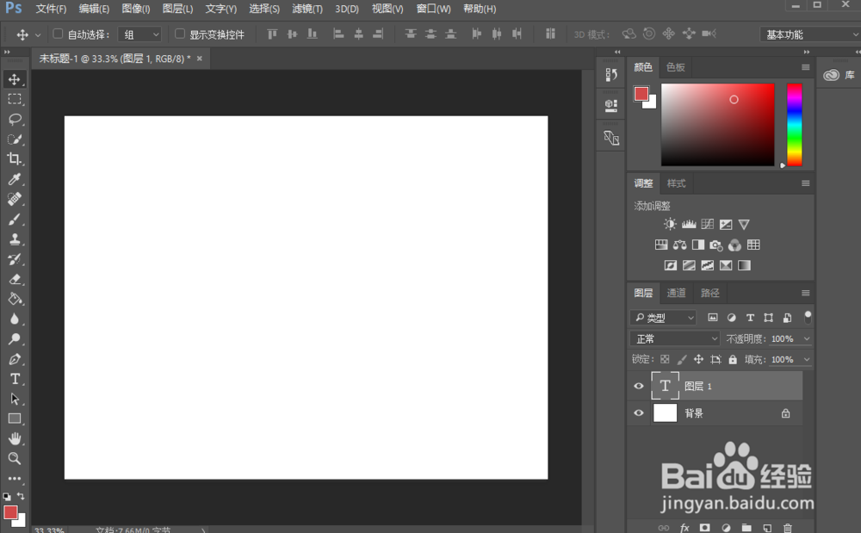861x533 pixels.
Task: Enable the Auto-Select checkbox
Action: (58, 34)
